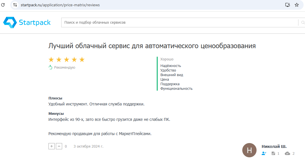305x163 pixels.
Task: Click the brown avatar with letter Н
Action: coord(249,150)
